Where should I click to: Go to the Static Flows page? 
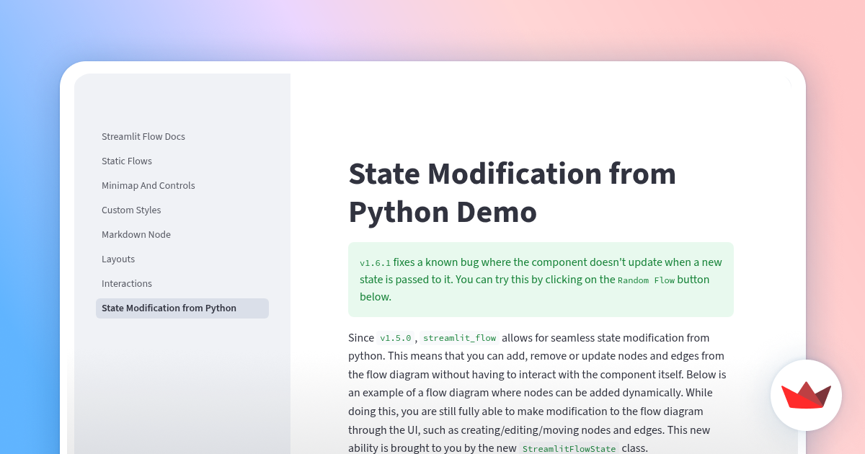(x=127, y=161)
